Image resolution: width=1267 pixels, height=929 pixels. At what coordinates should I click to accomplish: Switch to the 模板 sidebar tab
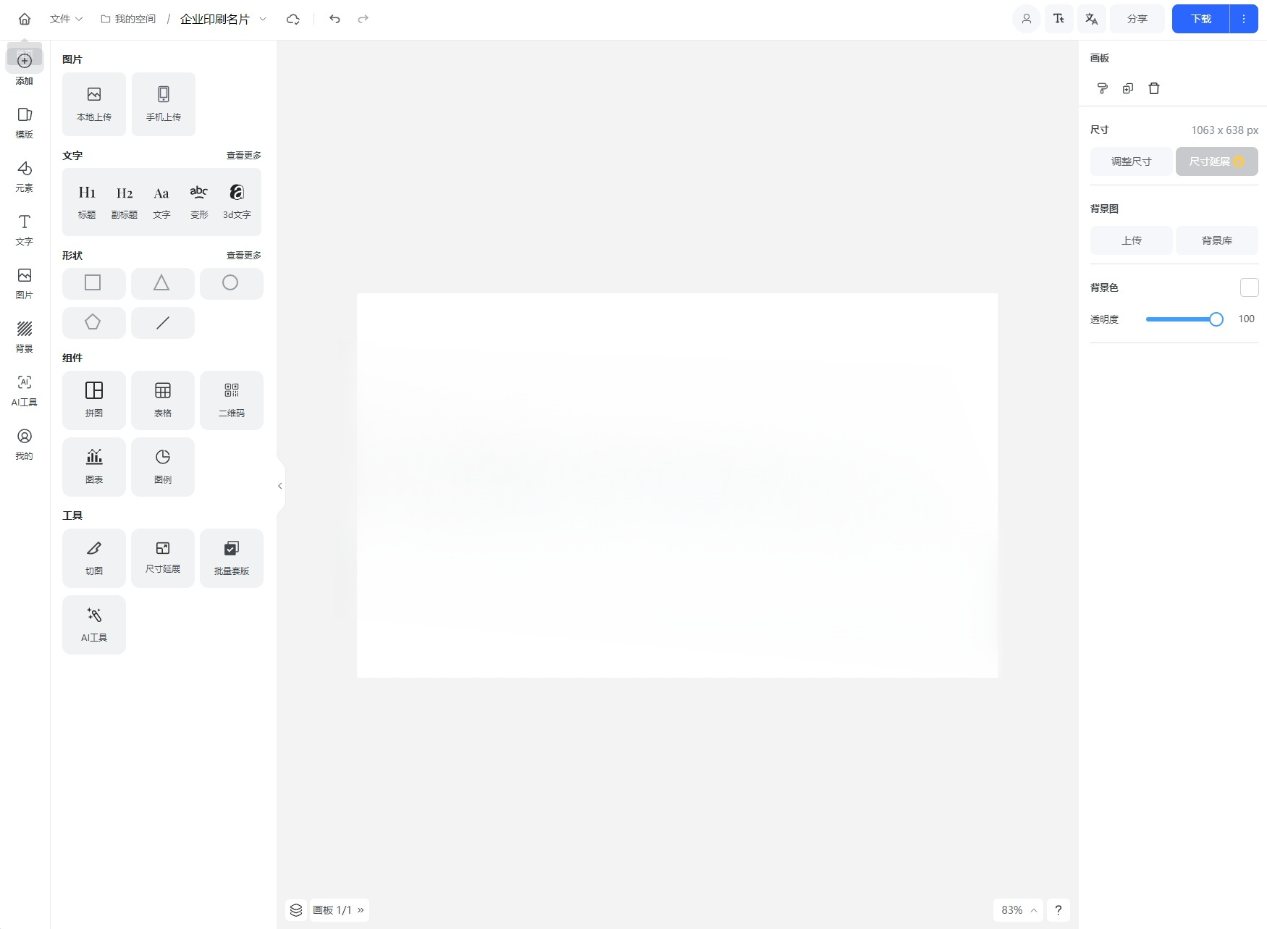point(25,122)
